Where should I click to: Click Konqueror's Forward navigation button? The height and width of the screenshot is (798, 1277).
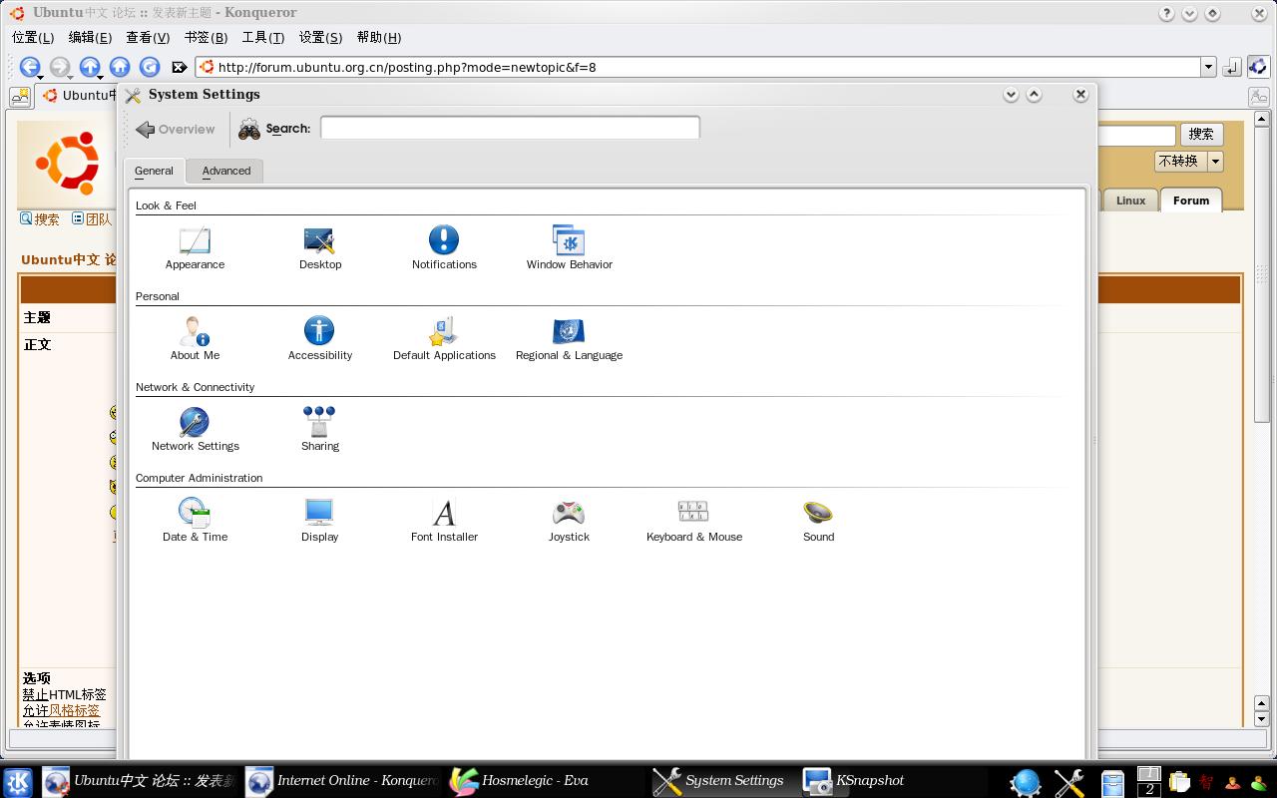[60, 67]
